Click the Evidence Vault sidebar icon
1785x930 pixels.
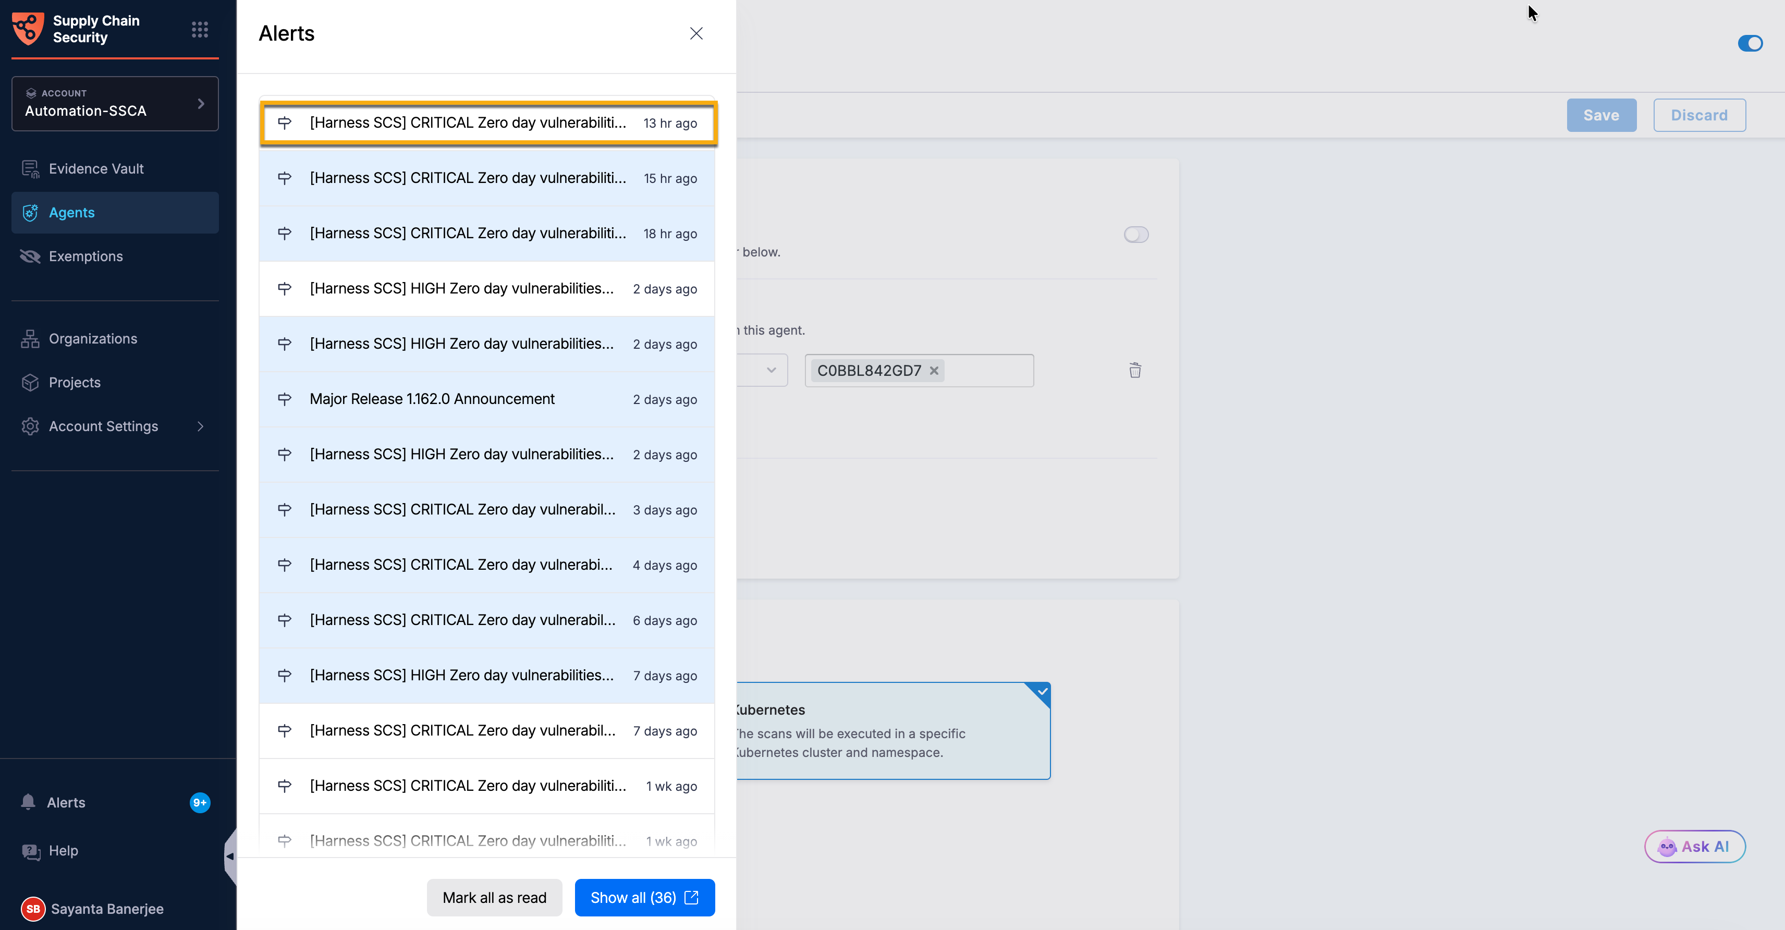(x=30, y=168)
